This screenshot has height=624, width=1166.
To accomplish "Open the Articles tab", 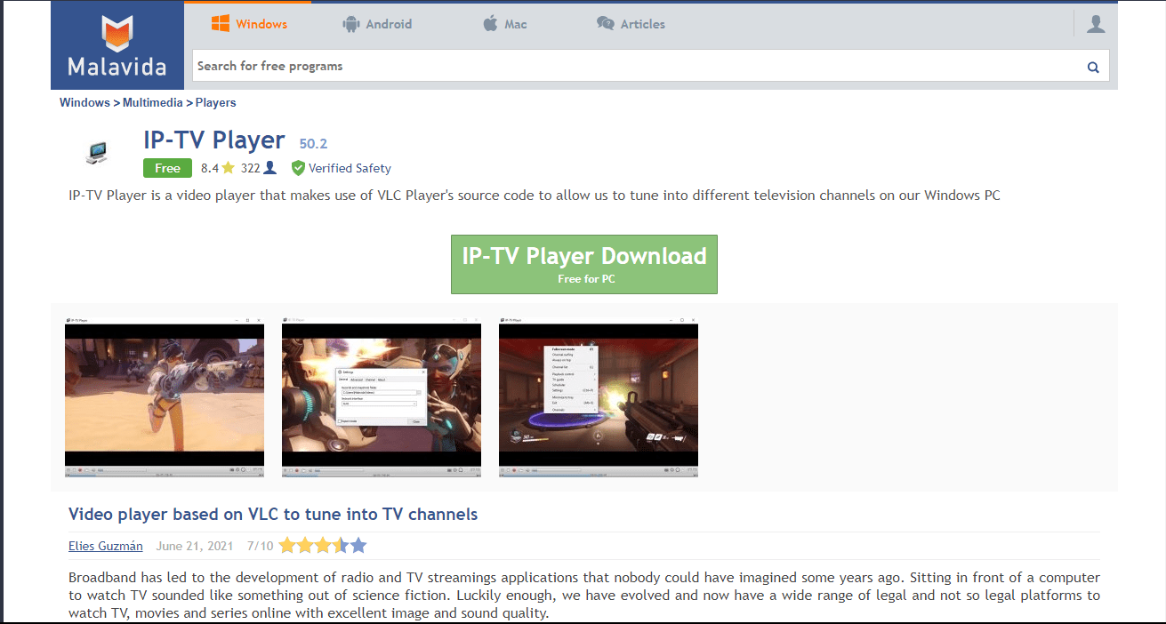I will [x=631, y=24].
